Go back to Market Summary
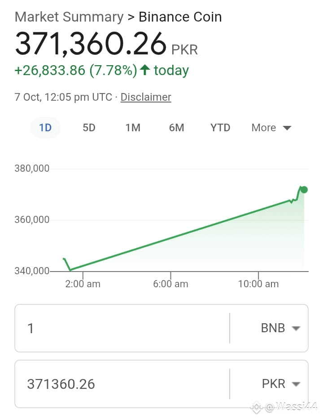This screenshot has height=419, width=323. click(69, 17)
